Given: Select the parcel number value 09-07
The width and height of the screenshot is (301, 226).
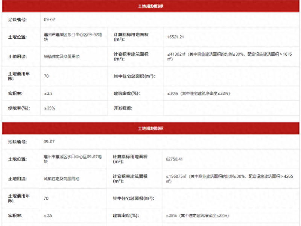Looking at the screenshot, I should click(x=49, y=142).
